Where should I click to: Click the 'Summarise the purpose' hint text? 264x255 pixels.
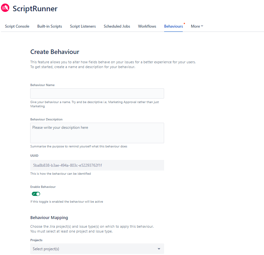[x=79, y=146]
